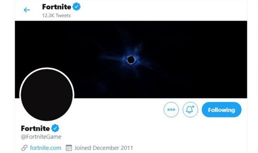Open the three-dot more options menu
The height and width of the screenshot is (153, 258).
click(x=171, y=110)
